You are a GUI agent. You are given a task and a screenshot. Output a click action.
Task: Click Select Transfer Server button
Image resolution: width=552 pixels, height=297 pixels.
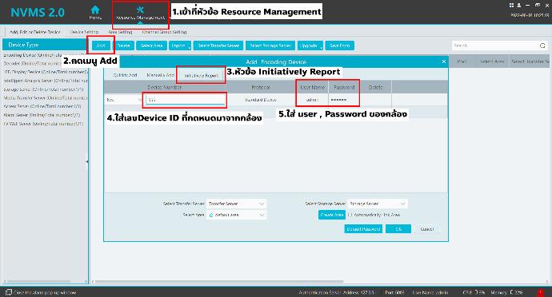(x=218, y=46)
